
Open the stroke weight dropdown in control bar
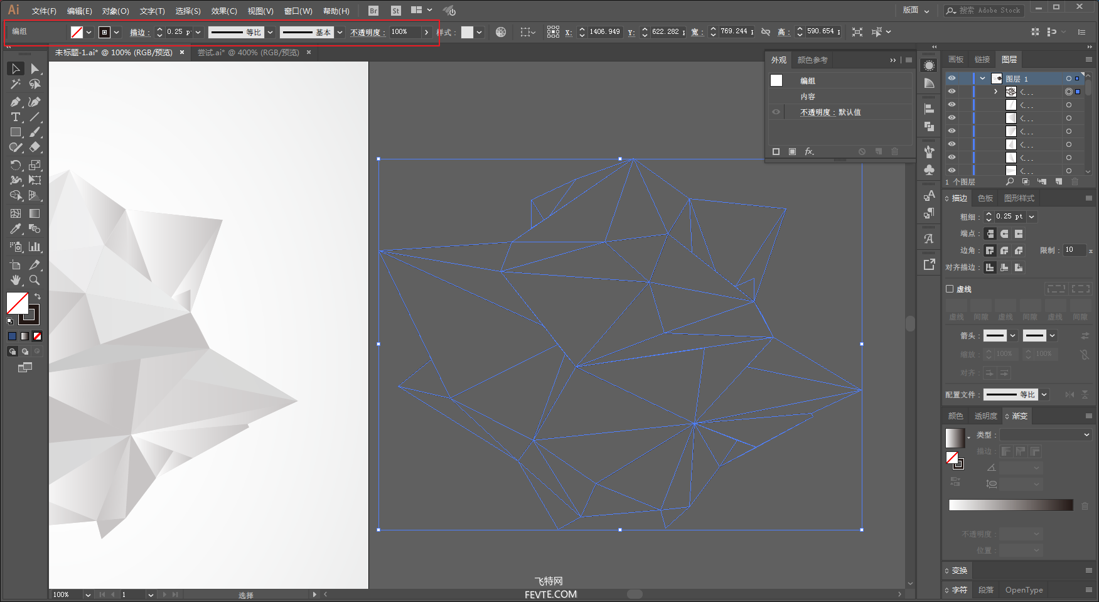(x=198, y=32)
